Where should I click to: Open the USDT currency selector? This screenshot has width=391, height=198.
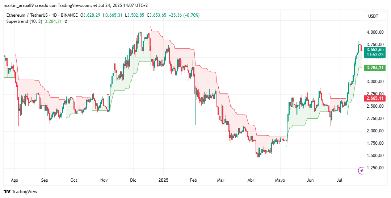point(373,16)
